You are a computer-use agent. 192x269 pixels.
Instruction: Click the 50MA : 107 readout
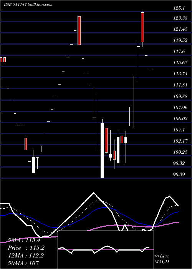[23, 263]
